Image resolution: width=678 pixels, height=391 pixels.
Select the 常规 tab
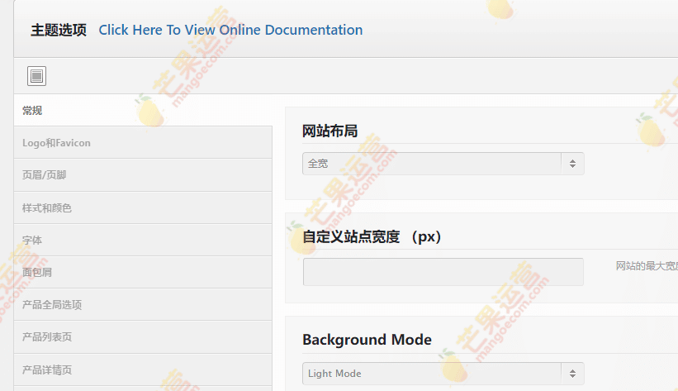click(143, 111)
